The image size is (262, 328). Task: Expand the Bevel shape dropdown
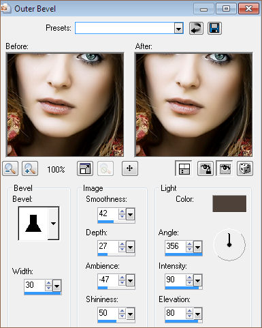(x=53, y=223)
